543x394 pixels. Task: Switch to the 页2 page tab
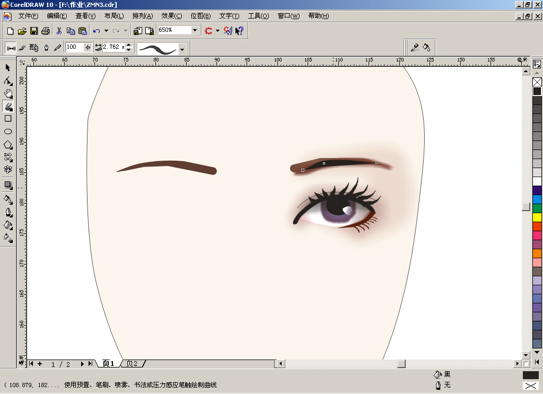tap(132, 364)
